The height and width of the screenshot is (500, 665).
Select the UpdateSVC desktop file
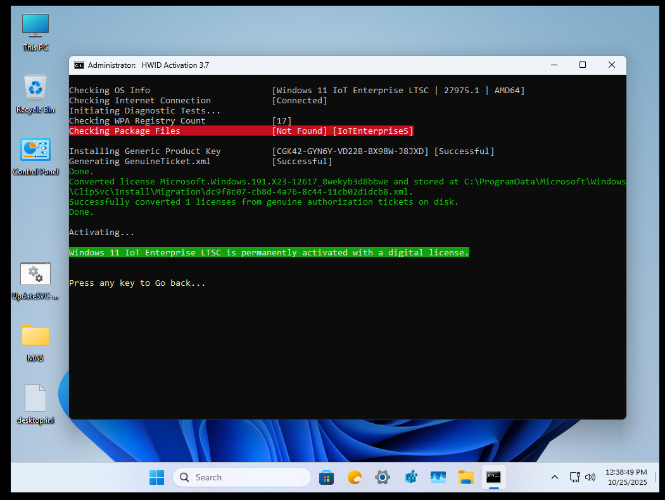[35, 281]
